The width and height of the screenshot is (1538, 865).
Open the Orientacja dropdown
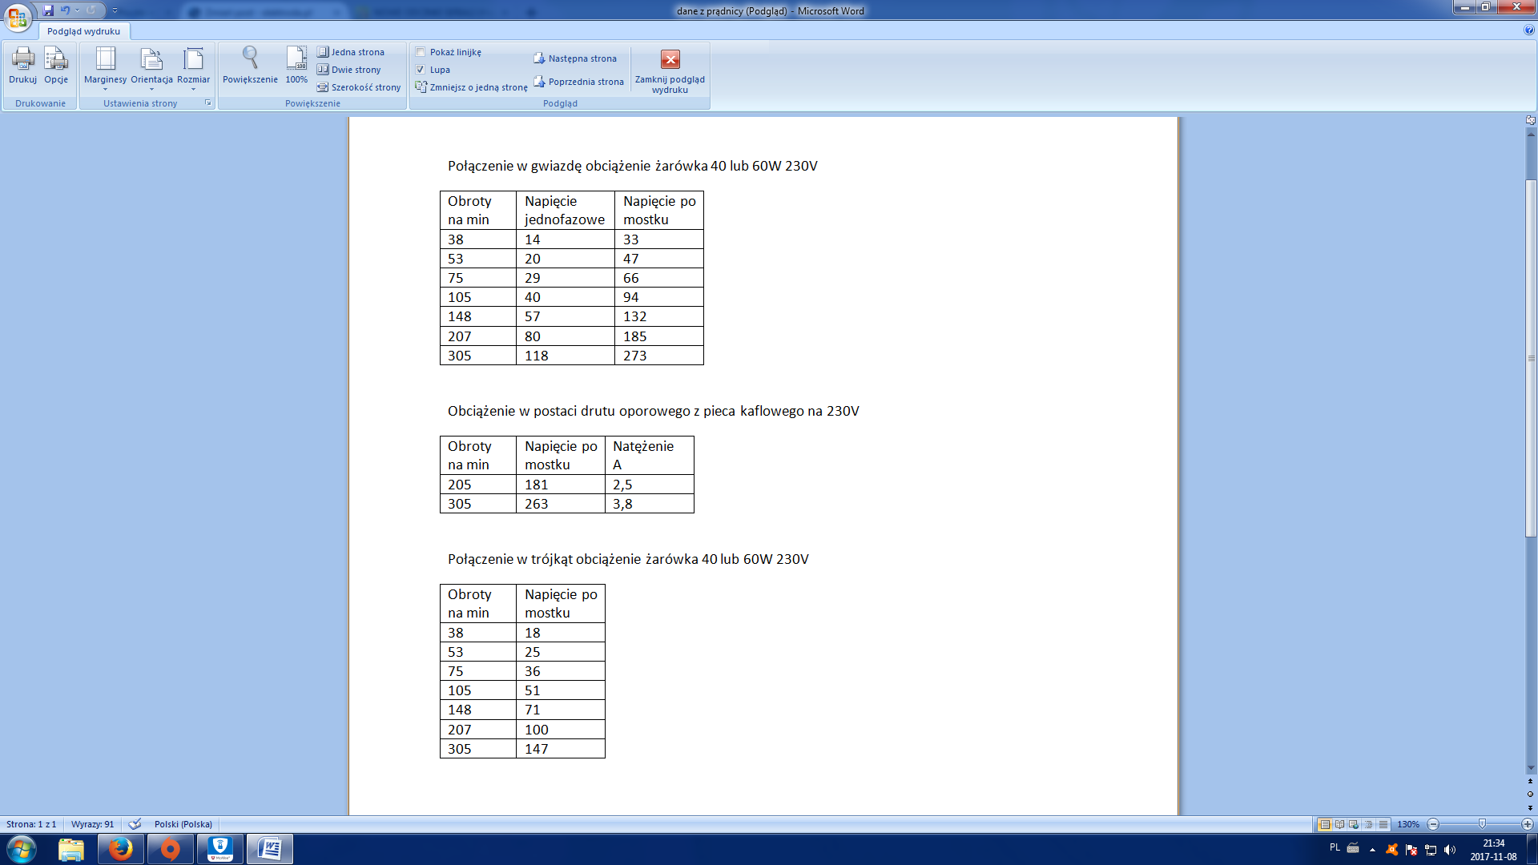[151, 67]
